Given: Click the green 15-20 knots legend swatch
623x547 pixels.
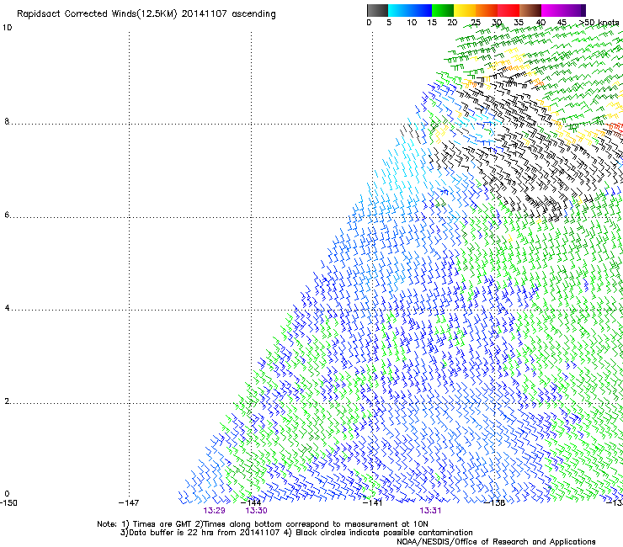Looking at the screenshot, I should [443, 10].
